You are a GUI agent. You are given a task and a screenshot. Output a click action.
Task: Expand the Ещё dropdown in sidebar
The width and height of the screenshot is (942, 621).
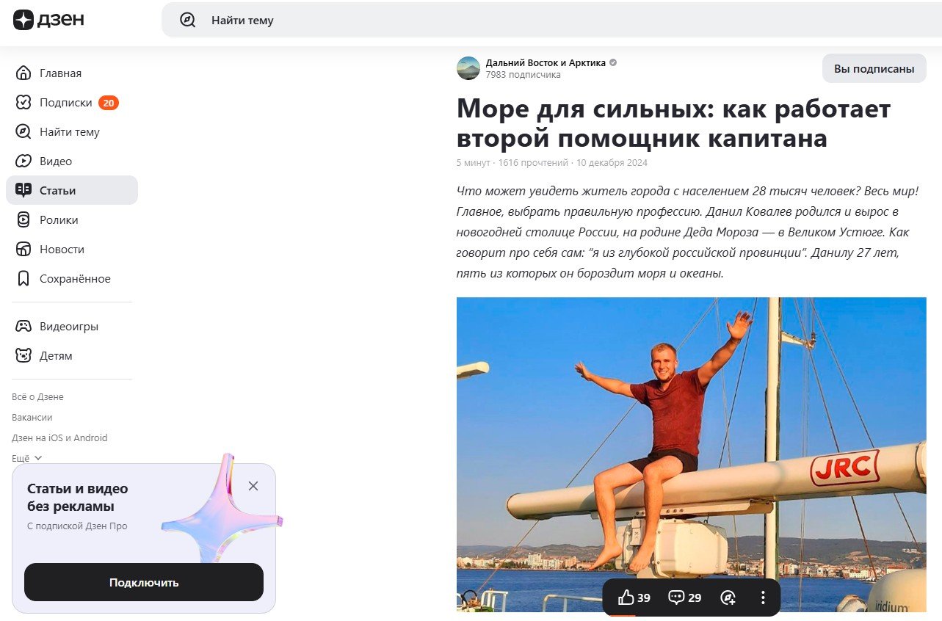coord(27,458)
